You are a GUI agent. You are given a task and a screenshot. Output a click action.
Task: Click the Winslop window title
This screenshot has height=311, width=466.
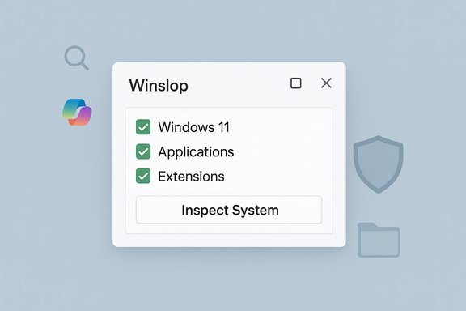159,86
